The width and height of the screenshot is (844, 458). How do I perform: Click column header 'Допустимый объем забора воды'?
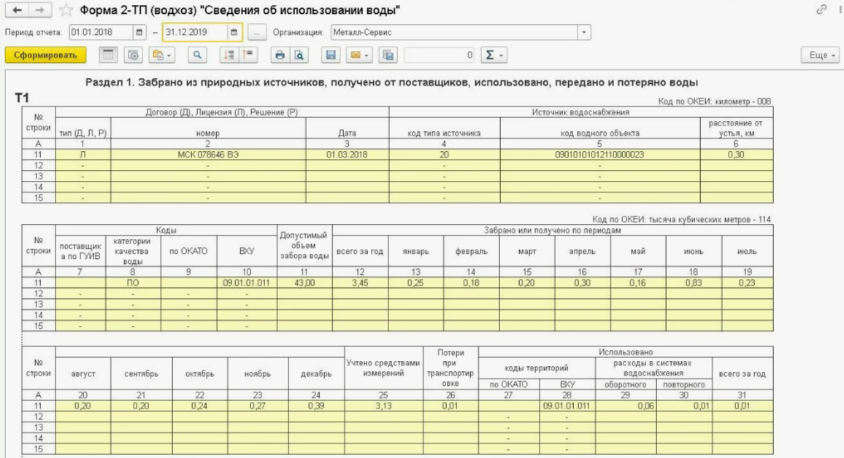tap(304, 246)
